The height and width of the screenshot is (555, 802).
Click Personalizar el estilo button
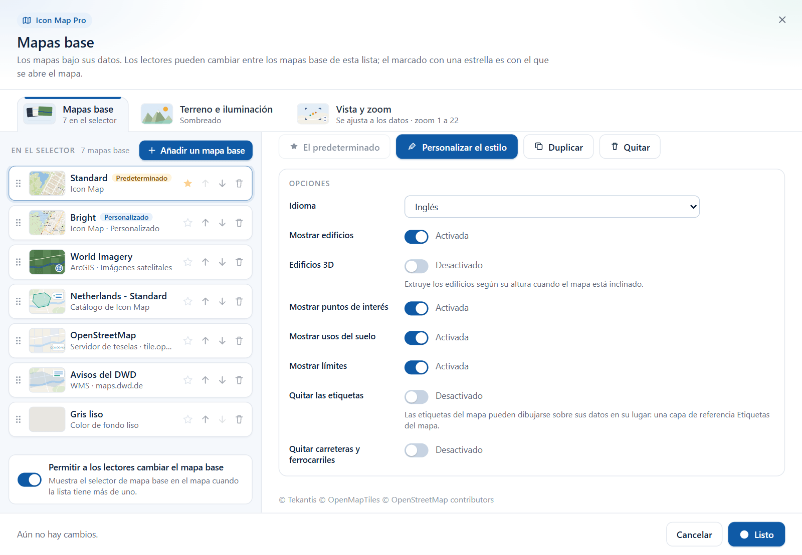pos(457,147)
